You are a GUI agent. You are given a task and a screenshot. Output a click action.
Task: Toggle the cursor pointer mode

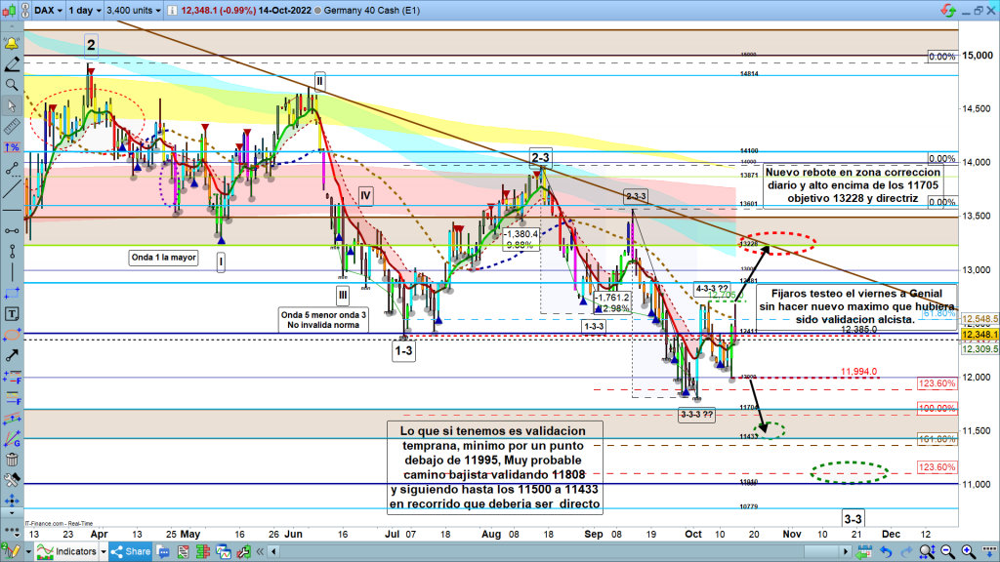coord(12,106)
